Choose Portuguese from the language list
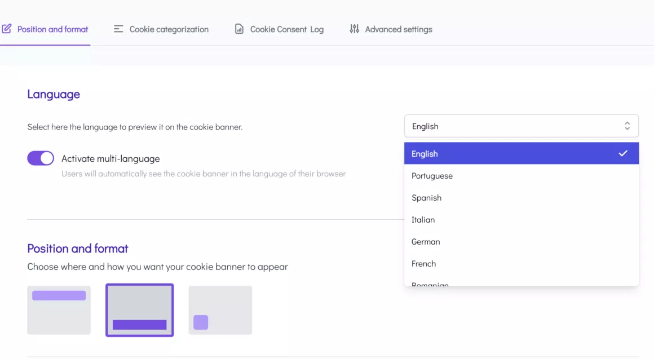654x359 pixels. pyautogui.click(x=432, y=176)
